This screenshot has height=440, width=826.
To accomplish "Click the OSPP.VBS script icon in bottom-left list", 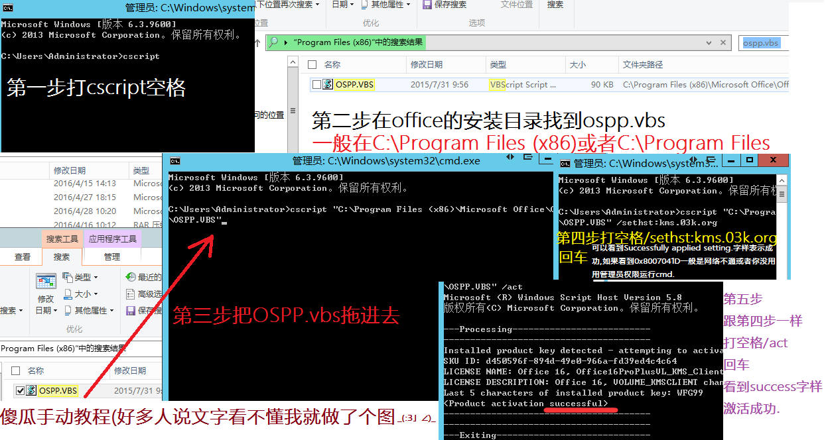I will pyautogui.click(x=31, y=391).
